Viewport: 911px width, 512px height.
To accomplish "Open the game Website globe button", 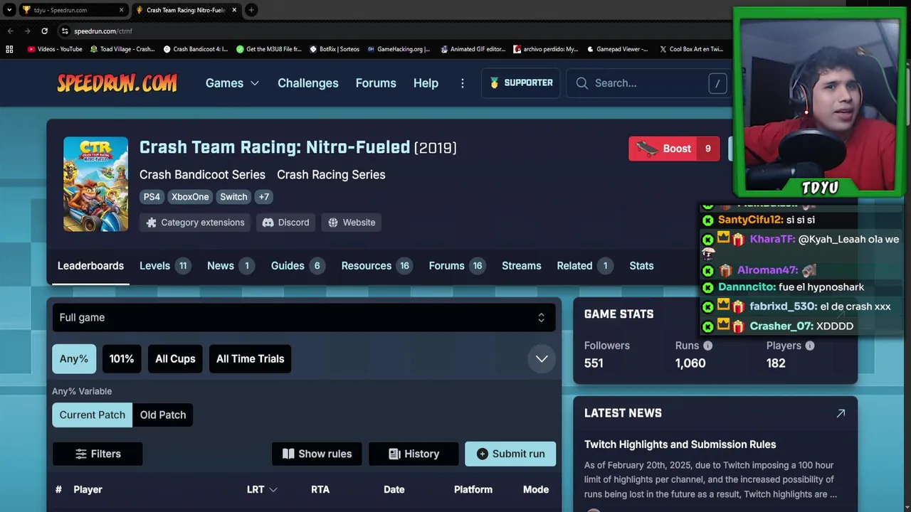I will click(x=352, y=223).
